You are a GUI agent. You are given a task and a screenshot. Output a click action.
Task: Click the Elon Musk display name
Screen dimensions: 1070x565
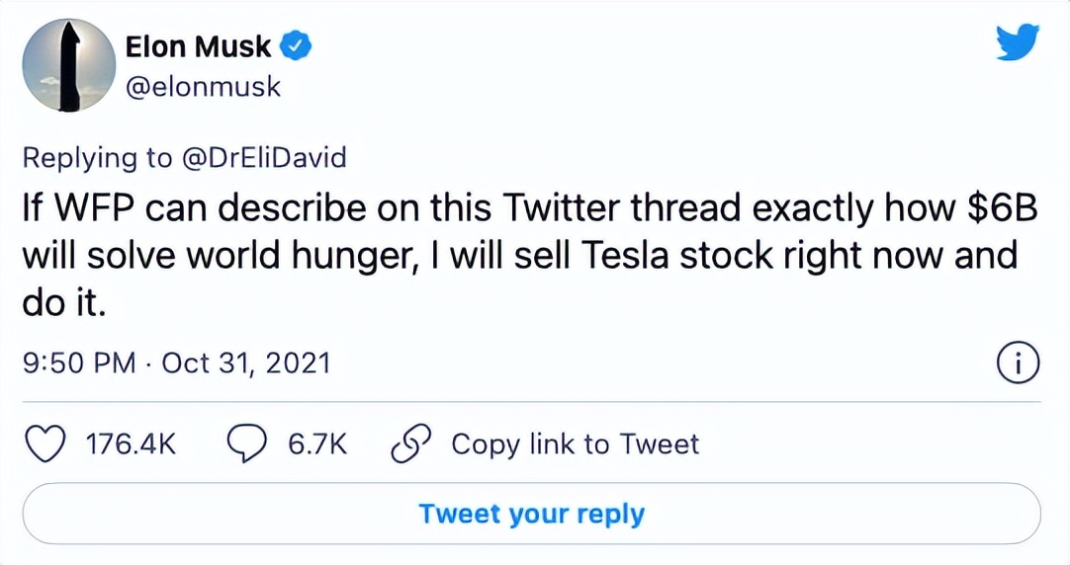tap(199, 46)
